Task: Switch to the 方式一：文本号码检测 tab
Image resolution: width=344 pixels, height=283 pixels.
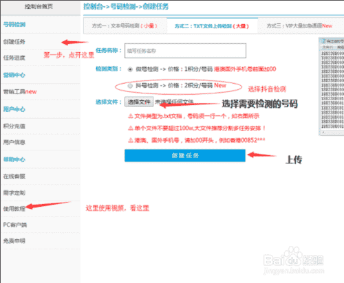Action: click(x=125, y=26)
